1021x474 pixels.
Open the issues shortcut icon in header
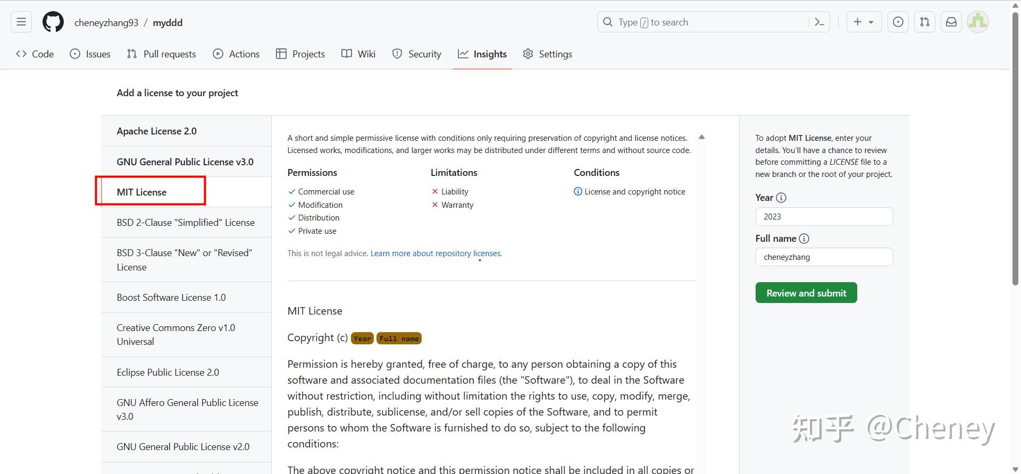coord(898,22)
